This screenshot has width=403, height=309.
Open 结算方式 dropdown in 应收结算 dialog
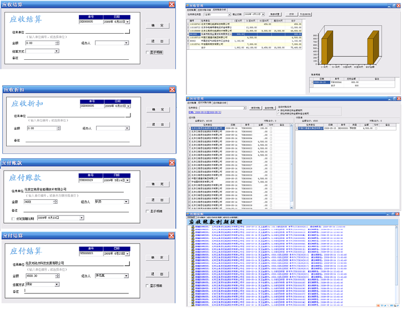57,51
